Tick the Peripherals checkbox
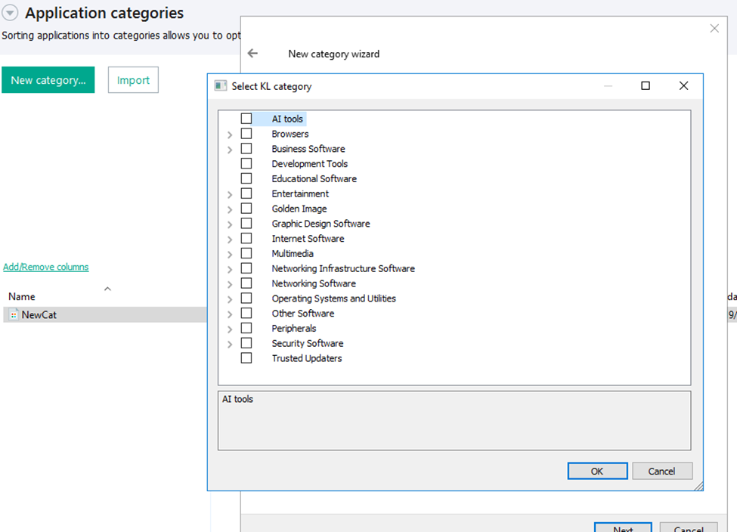The height and width of the screenshot is (532, 737). click(x=246, y=328)
